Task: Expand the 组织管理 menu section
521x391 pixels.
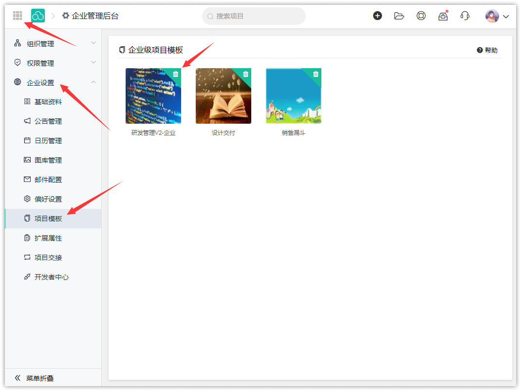Action: (54, 44)
